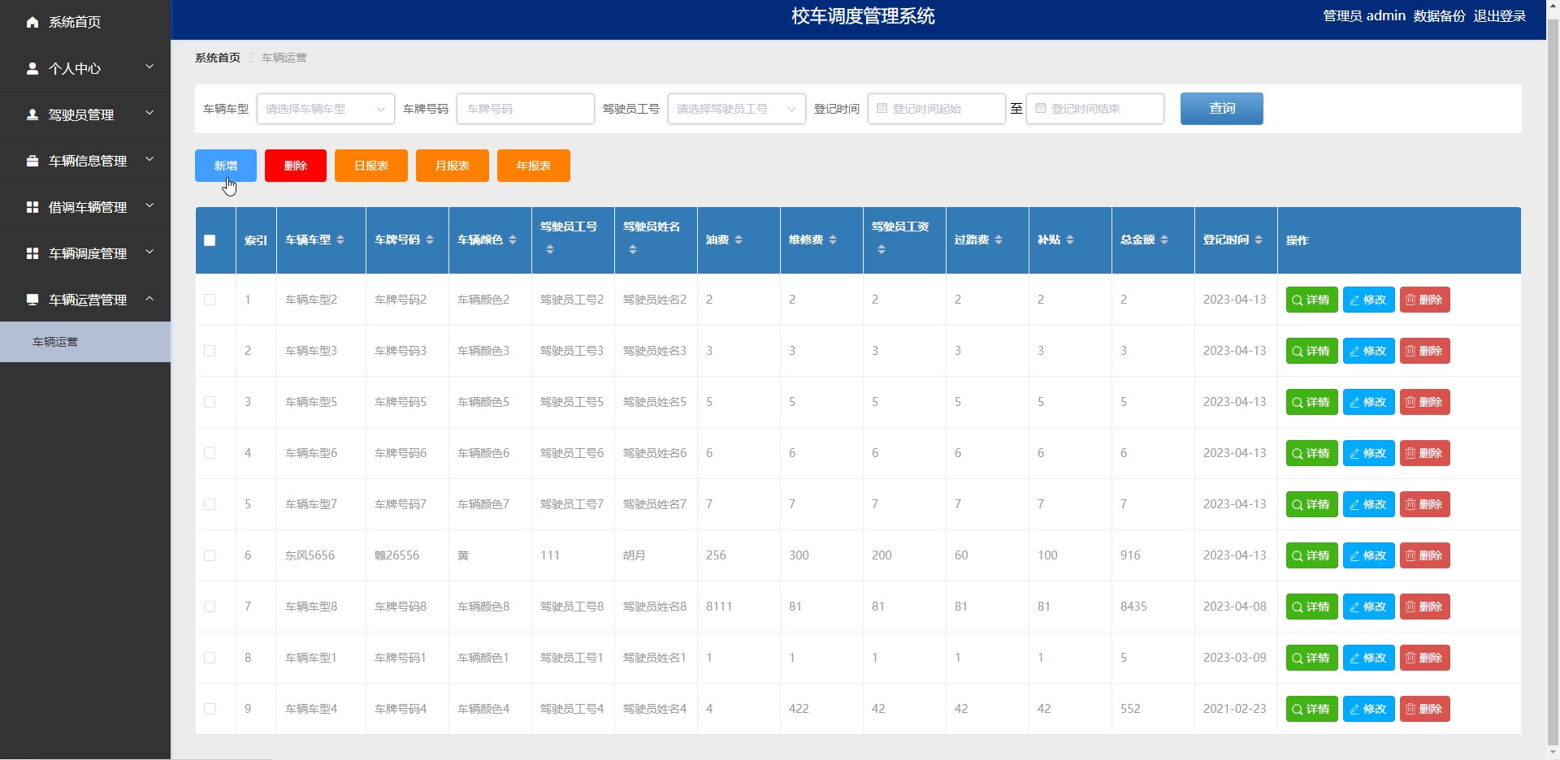This screenshot has width=1560, height=760.
Task: Click the page's vertical scrollbar
Action: pyautogui.click(x=1553, y=380)
